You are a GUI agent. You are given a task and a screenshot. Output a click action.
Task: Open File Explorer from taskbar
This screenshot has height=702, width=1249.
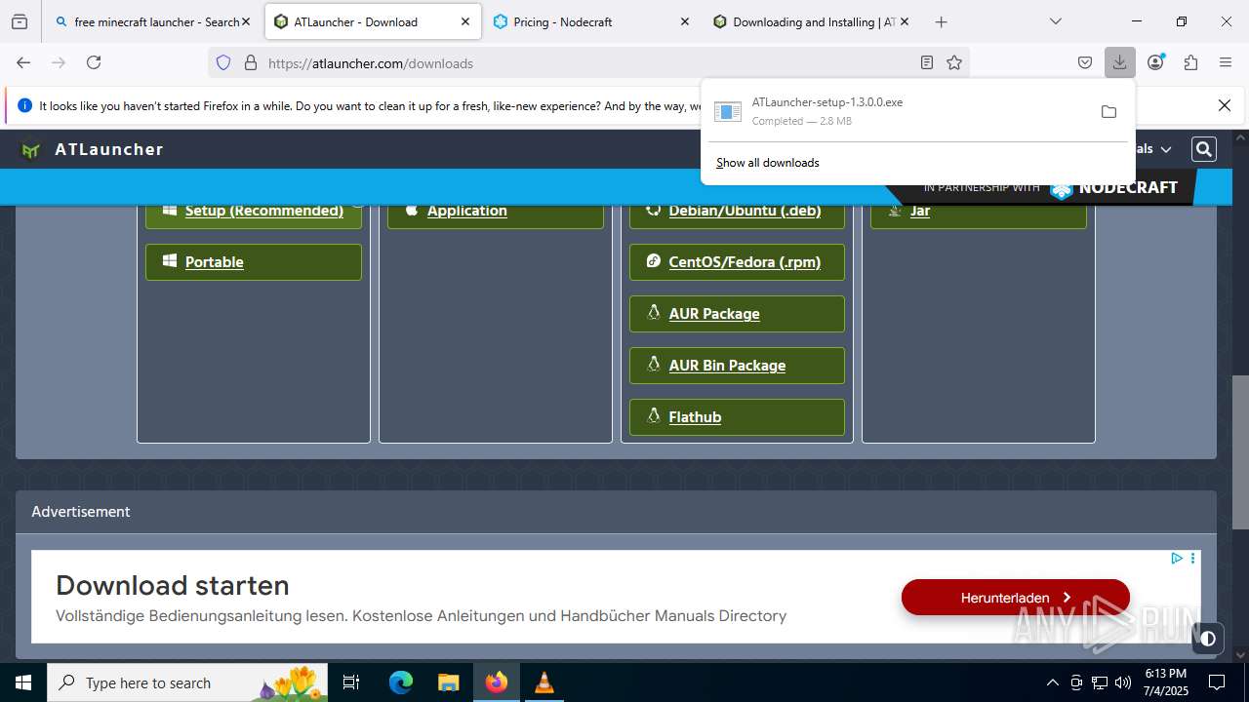(x=449, y=682)
